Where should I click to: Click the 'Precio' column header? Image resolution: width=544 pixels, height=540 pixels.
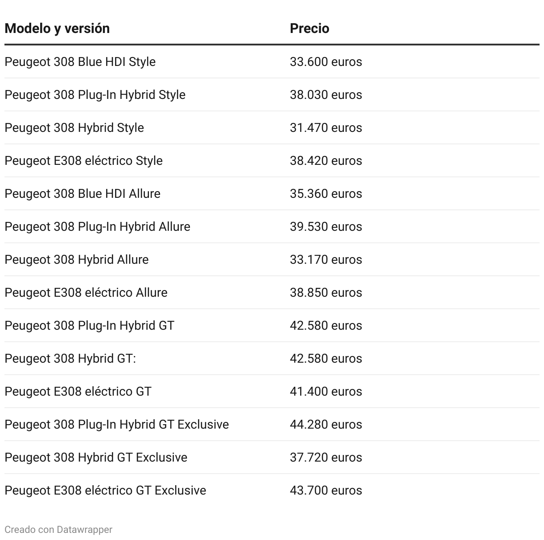pyautogui.click(x=309, y=29)
